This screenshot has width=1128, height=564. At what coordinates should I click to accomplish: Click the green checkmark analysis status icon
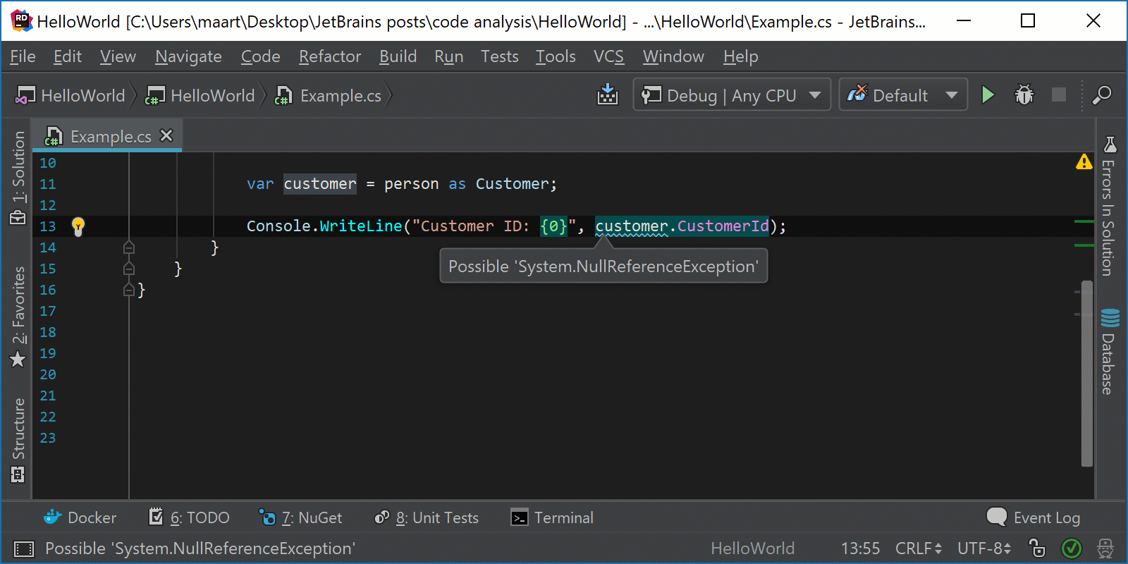pos(1071,548)
